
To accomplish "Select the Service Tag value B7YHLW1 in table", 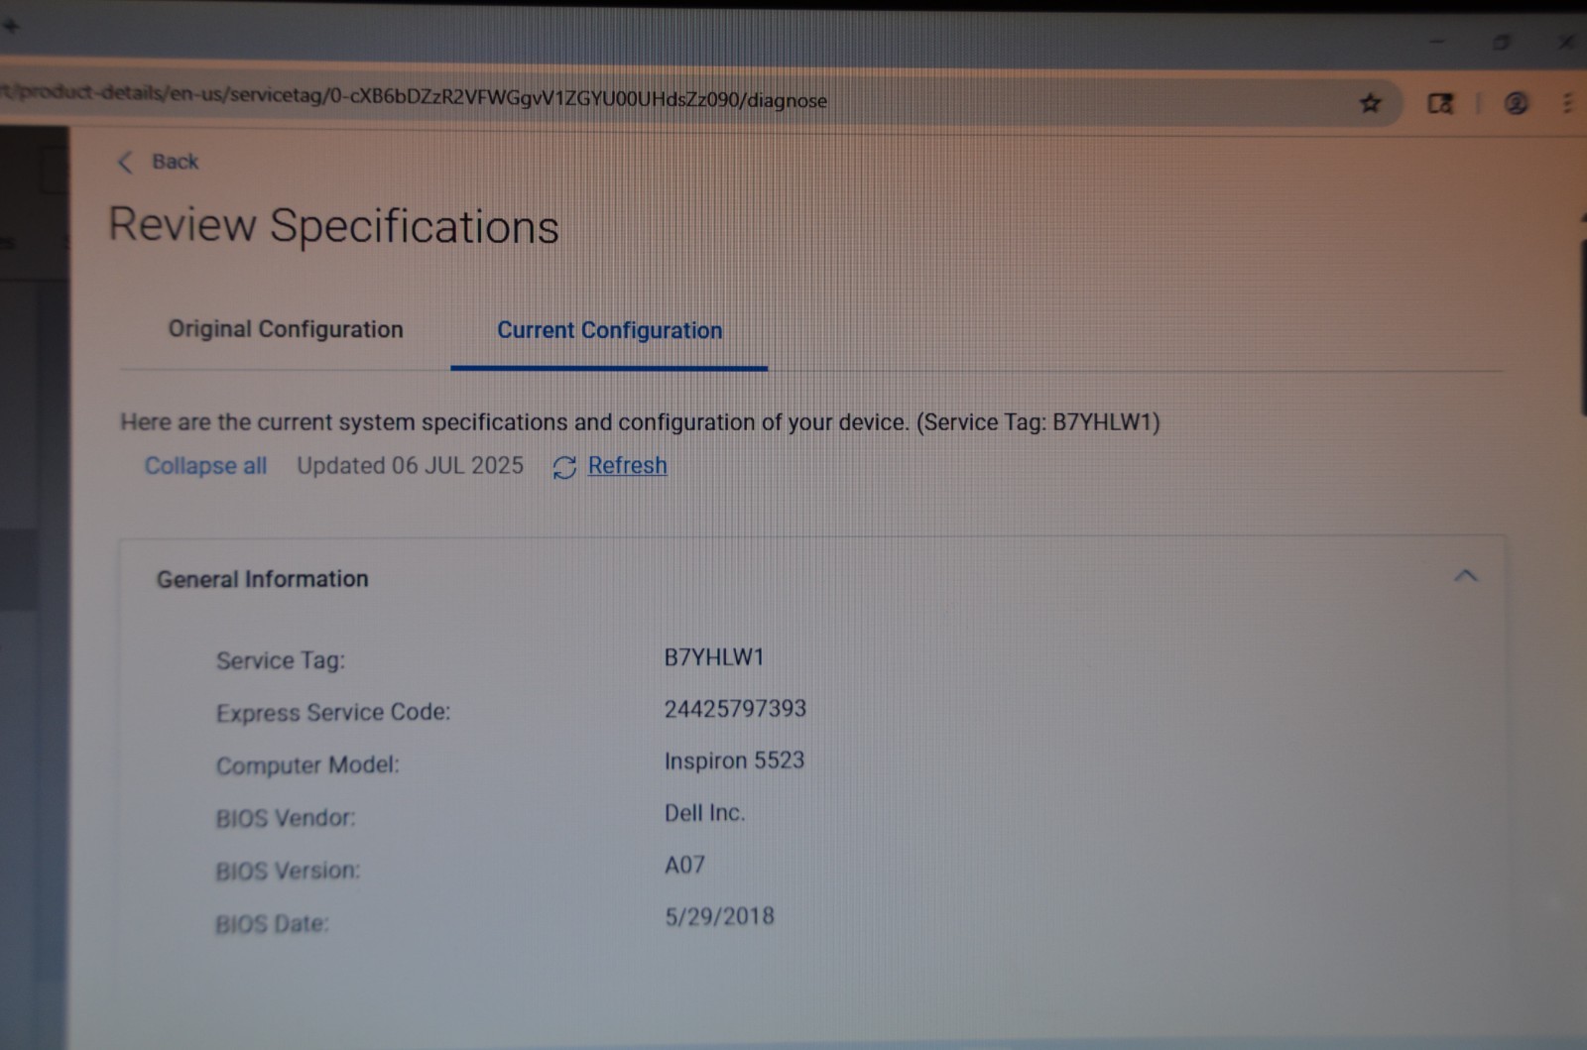I will pyautogui.click(x=714, y=657).
